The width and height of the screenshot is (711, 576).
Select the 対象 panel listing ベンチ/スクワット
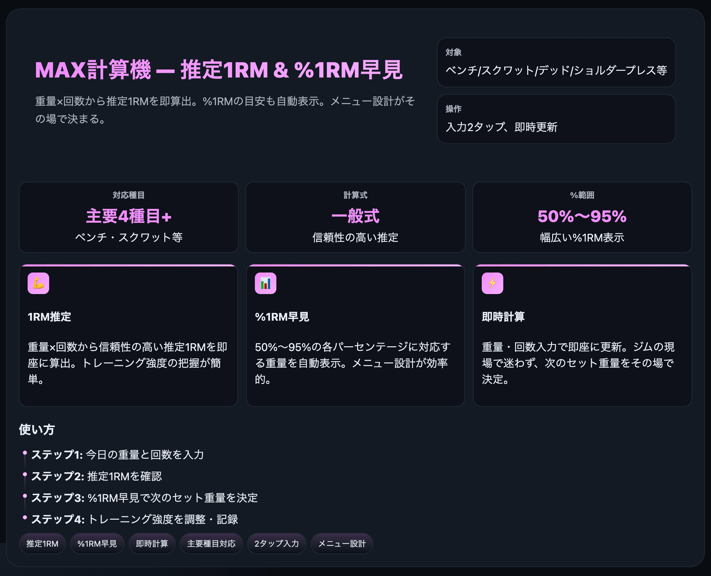coord(556,62)
